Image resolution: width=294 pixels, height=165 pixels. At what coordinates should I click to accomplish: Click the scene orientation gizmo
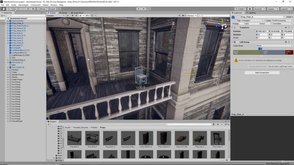coord(222,25)
